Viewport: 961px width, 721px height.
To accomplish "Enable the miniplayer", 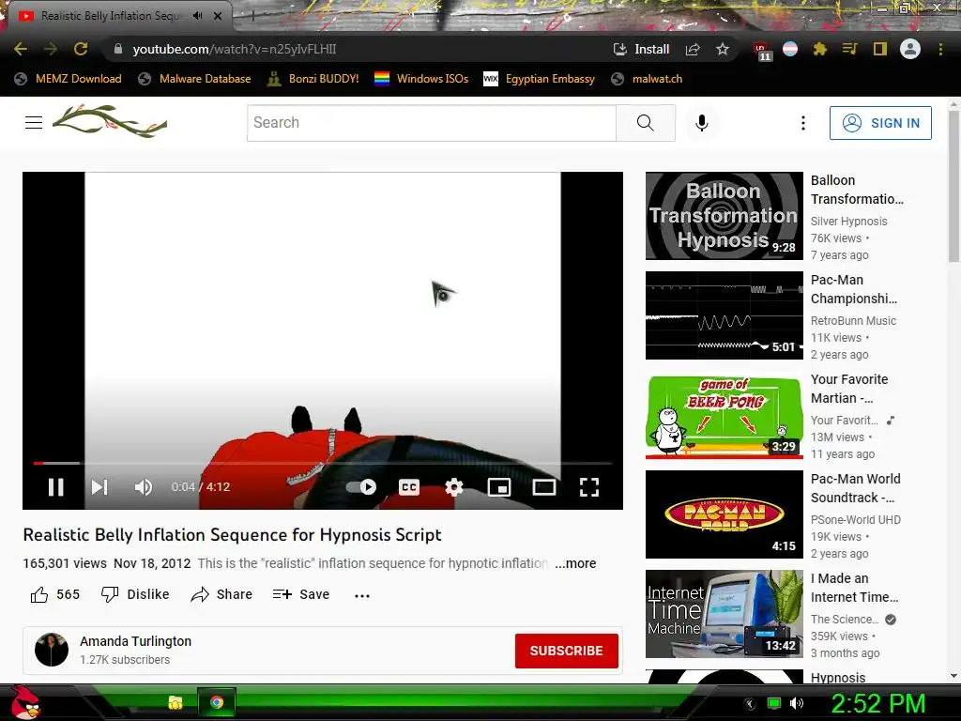I will click(x=499, y=487).
